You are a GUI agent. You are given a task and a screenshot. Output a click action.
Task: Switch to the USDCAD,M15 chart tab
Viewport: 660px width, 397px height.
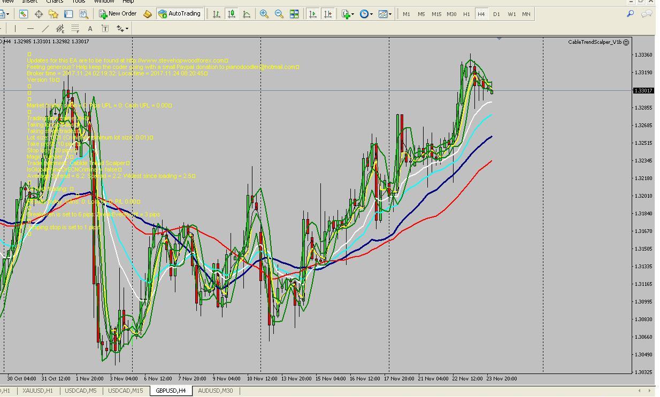[x=126, y=391]
